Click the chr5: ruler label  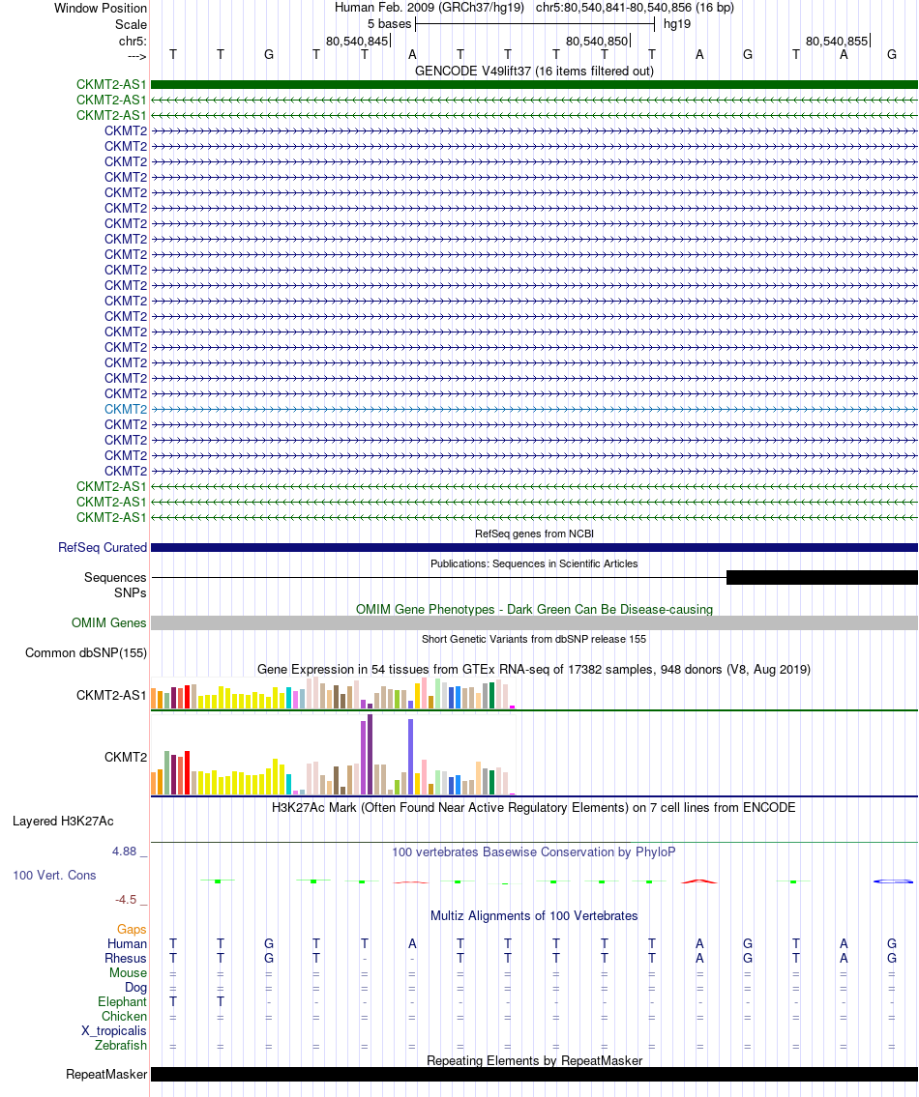pyautogui.click(x=133, y=42)
